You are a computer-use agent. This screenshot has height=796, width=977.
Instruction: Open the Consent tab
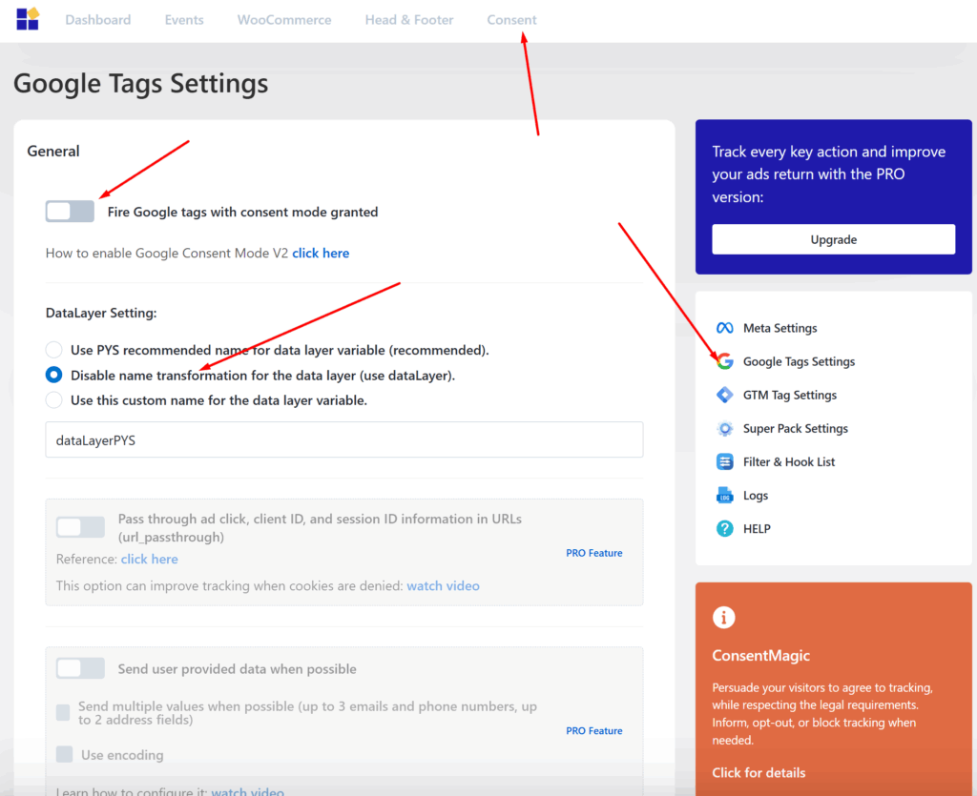click(511, 20)
